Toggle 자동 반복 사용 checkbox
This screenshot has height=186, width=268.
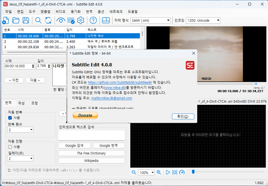coord(10,118)
